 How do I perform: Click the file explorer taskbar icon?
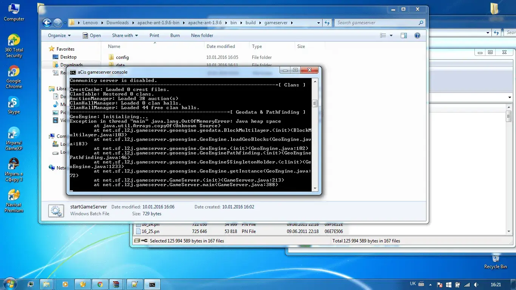pyautogui.click(x=46, y=284)
